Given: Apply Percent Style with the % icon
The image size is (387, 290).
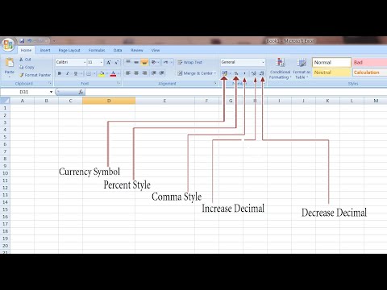Looking at the screenshot, I should [x=236, y=73].
